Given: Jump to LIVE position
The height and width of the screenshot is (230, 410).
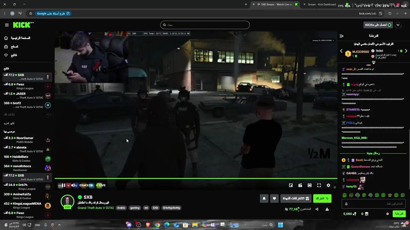Looking at the screenshot, I should [x=101, y=185].
